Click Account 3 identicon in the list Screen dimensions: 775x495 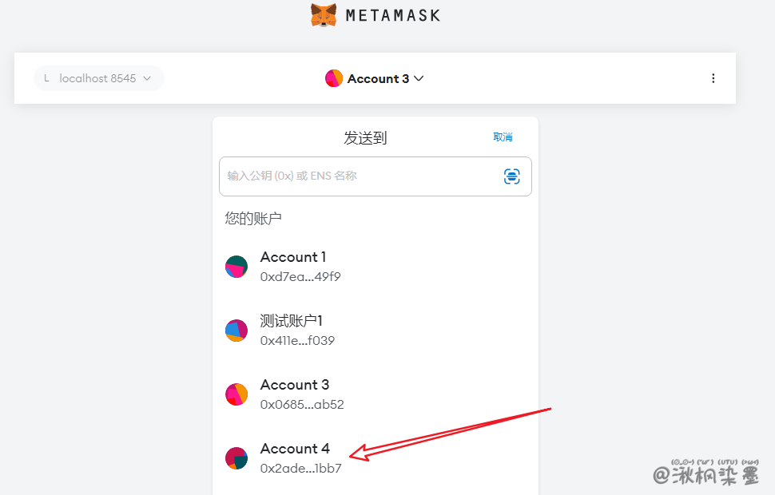pos(236,394)
